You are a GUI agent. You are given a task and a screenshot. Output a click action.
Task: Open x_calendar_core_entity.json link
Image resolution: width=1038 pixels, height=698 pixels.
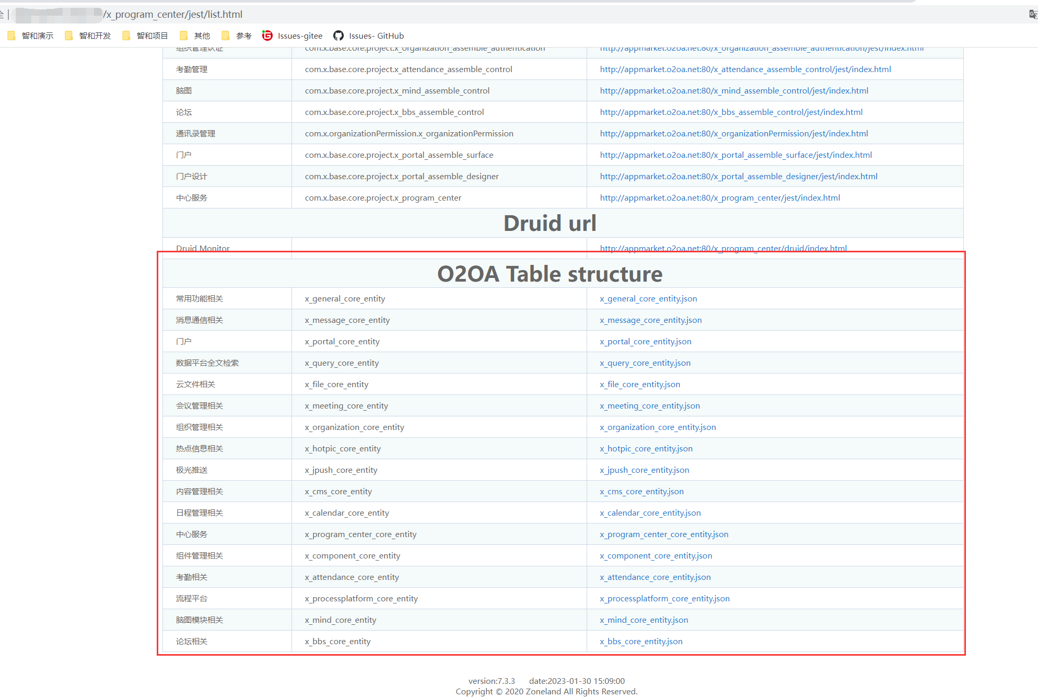point(650,513)
